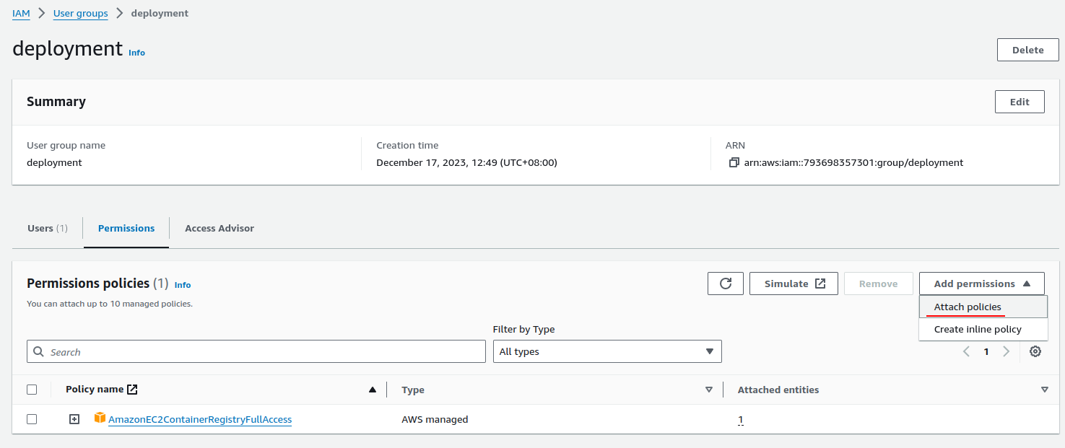Click the orange AWS managed policy icon
The image size is (1065, 448).
100,418
